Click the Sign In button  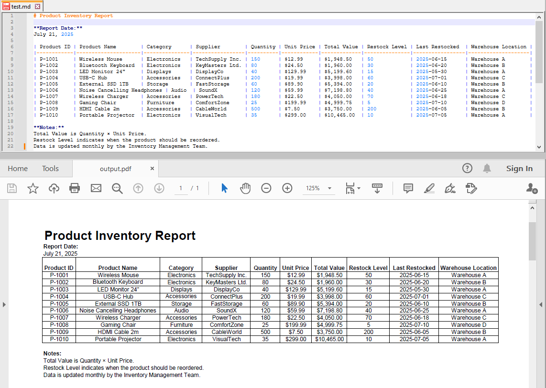(520, 168)
